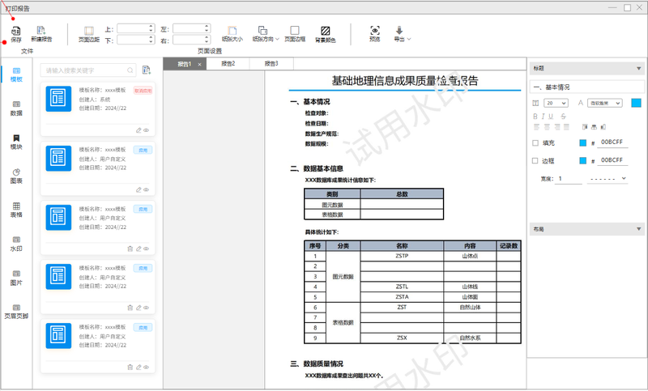Click 应用 on the second template card

[x=143, y=150]
